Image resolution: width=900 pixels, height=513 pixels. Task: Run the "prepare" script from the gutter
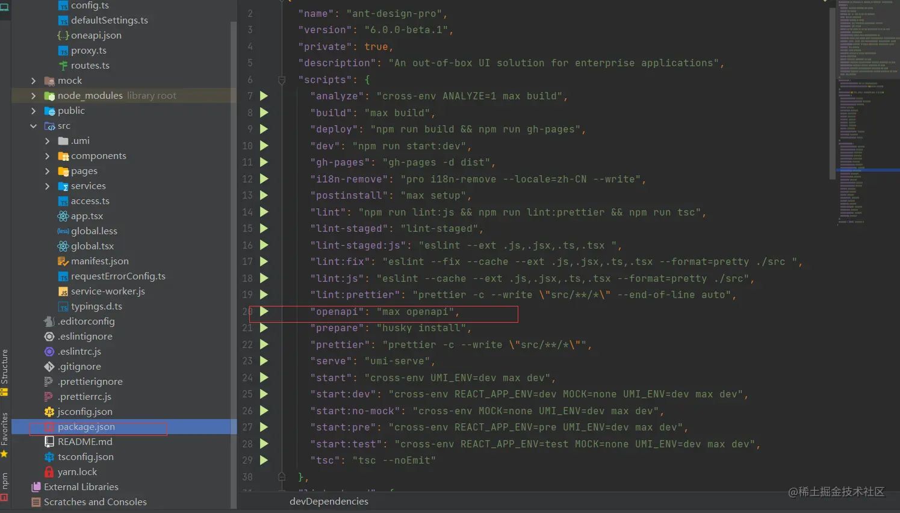[264, 328]
